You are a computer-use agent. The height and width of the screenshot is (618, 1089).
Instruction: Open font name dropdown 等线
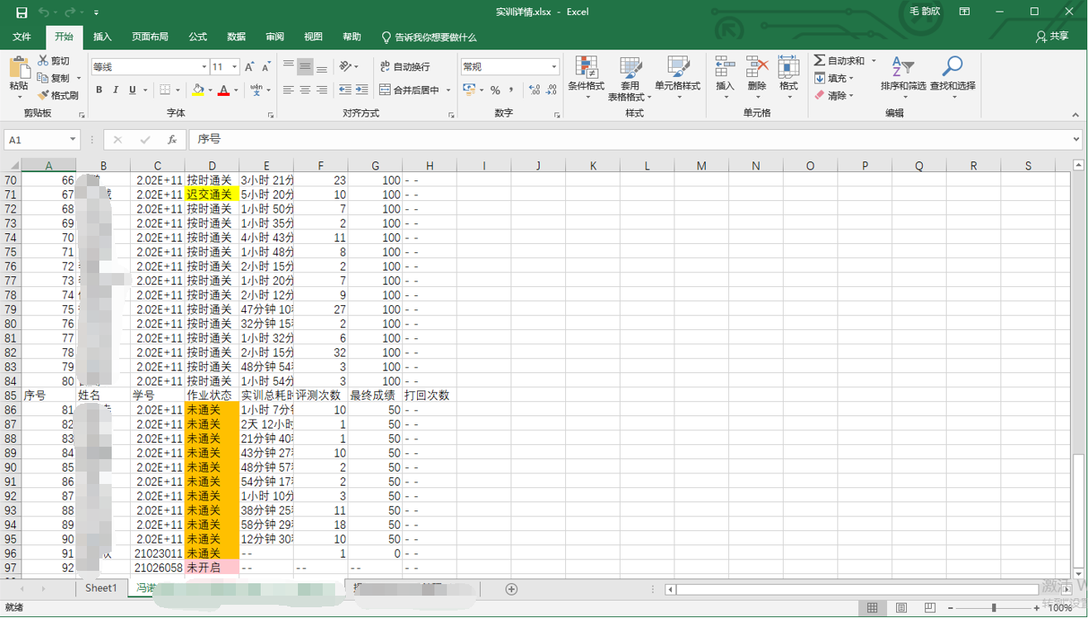click(204, 67)
